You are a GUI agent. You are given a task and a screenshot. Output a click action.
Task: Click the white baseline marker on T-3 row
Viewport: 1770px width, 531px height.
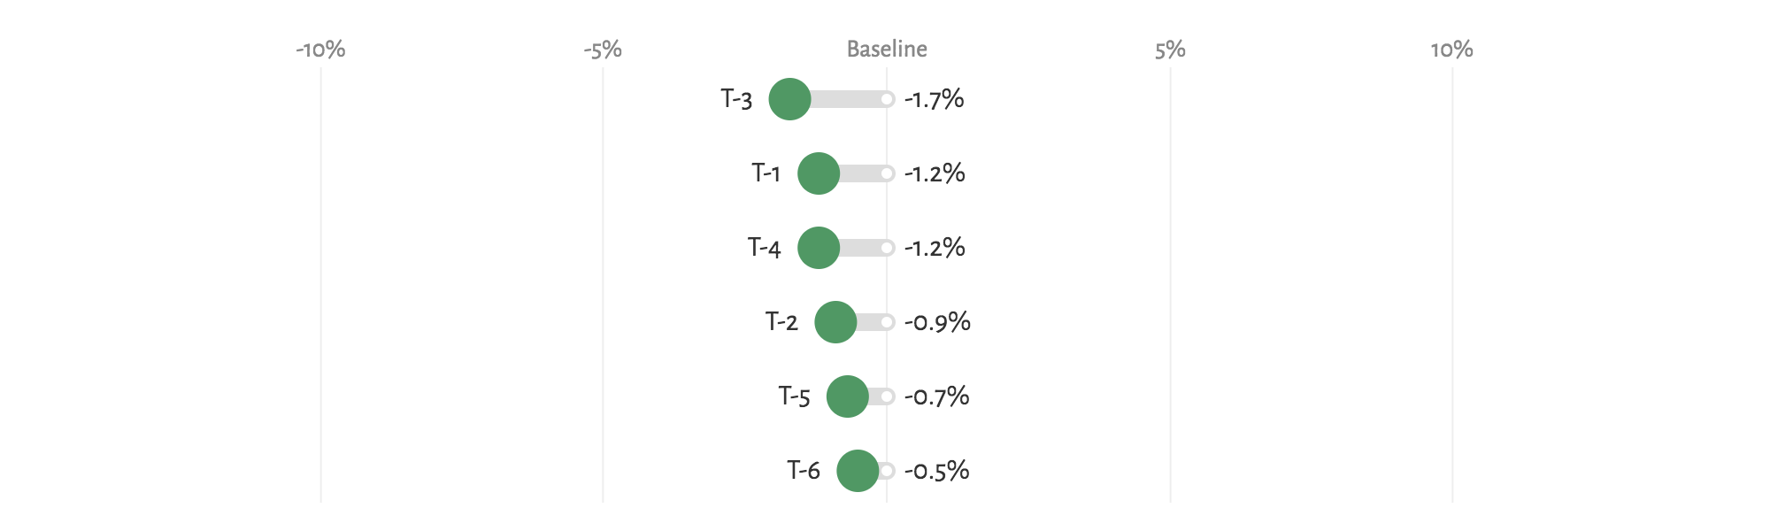click(x=887, y=99)
